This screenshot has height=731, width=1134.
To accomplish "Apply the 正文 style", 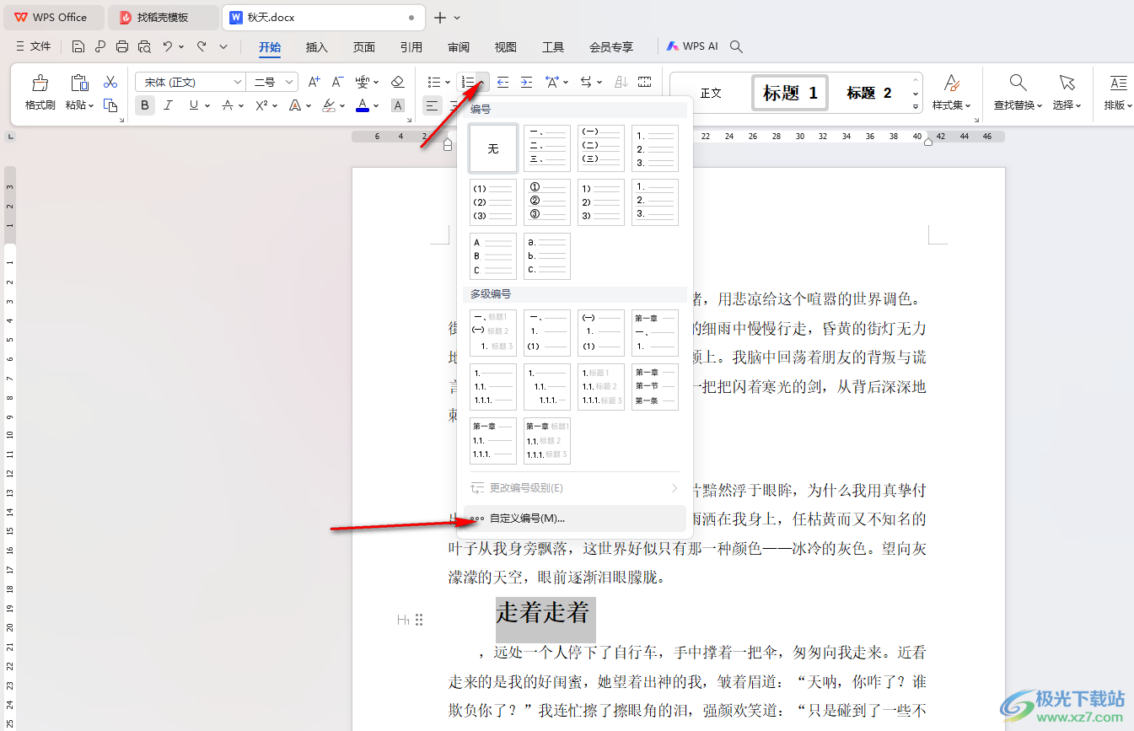I will [x=711, y=93].
